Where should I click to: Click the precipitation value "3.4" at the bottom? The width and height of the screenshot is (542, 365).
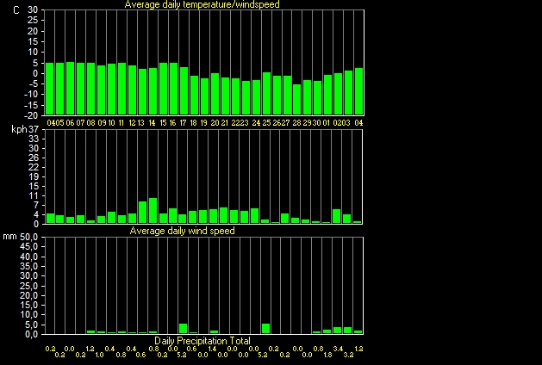(338, 349)
